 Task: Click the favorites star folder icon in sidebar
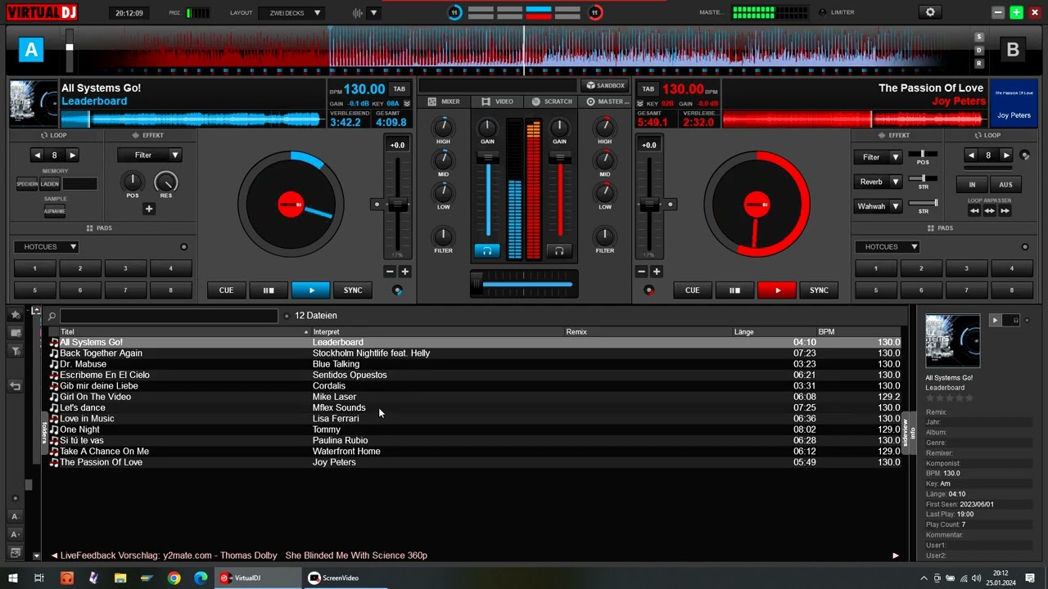point(15,315)
